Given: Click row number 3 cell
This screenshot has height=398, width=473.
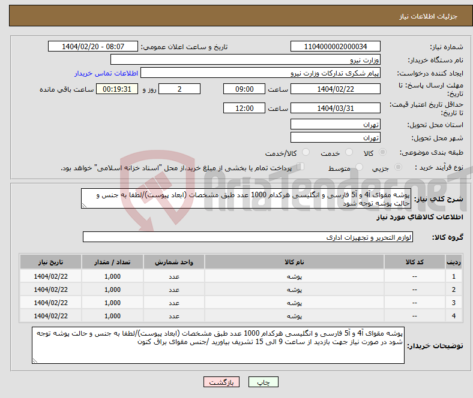Looking at the screenshot, I should [x=453, y=303].
